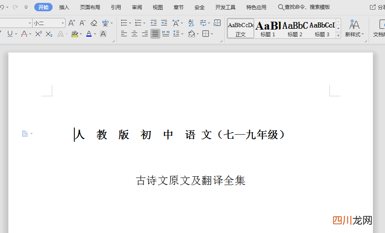This screenshot has width=385, height=233.
Task: Open font dialog launcher corner icon
Action: [x=113, y=41]
